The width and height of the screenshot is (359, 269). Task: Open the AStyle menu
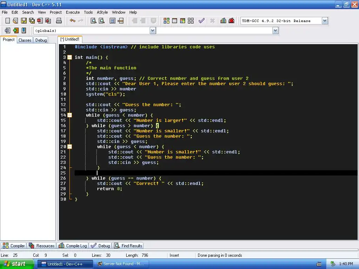pos(102,12)
